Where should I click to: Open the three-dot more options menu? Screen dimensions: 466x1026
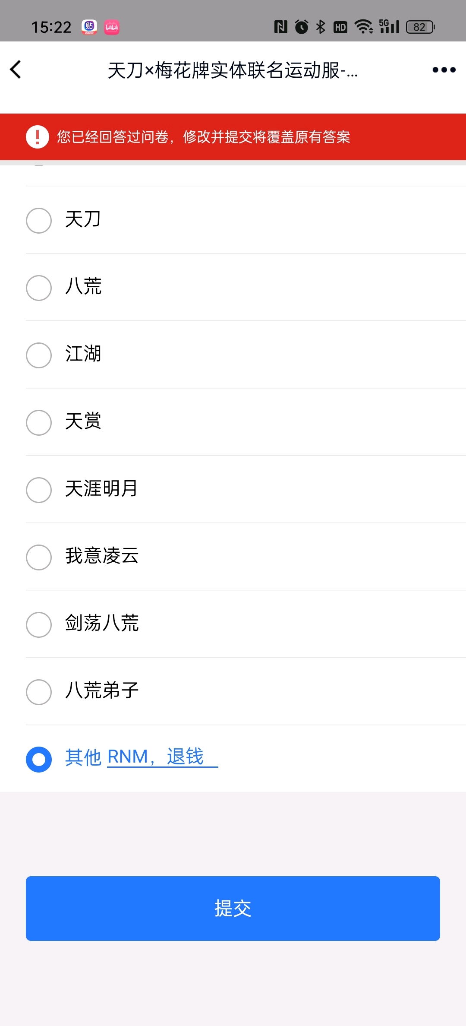point(444,70)
